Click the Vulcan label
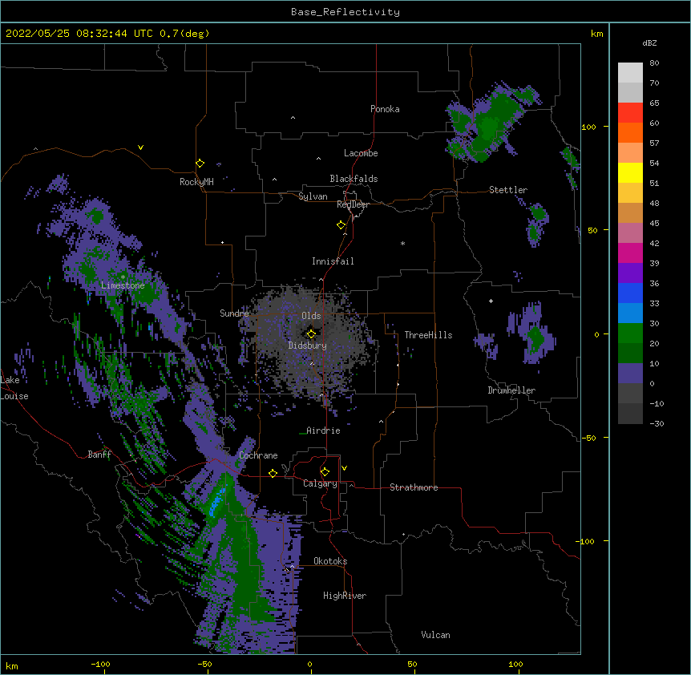This screenshot has width=691, height=675. coord(435,635)
